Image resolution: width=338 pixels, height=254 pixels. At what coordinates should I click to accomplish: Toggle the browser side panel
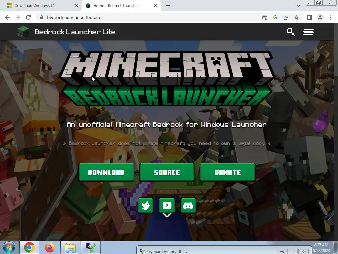(310, 17)
